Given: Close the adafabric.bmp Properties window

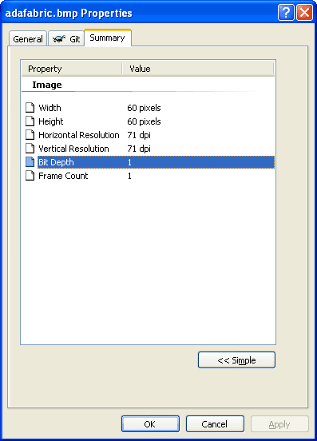Looking at the screenshot, I should (x=305, y=12).
